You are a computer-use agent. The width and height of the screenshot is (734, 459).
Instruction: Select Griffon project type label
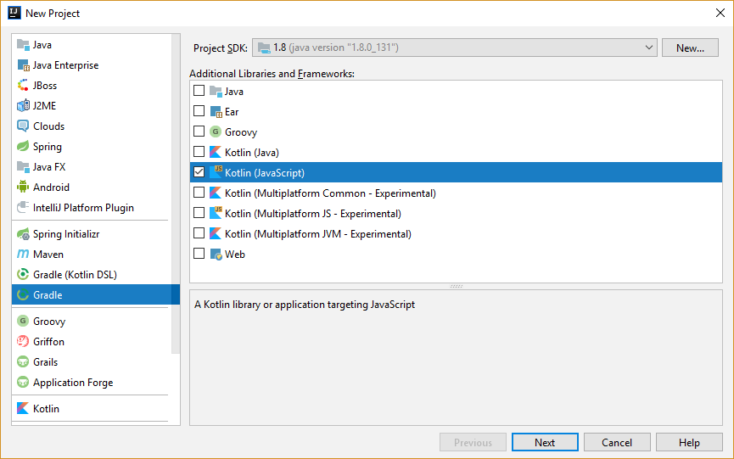pyautogui.click(x=48, y=342)
